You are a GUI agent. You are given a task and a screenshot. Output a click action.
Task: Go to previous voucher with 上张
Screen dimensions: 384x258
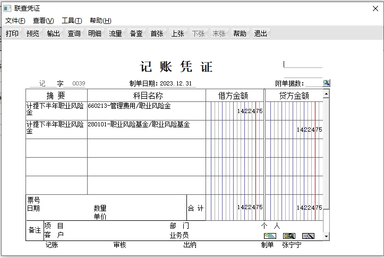(x=178, y=33)
